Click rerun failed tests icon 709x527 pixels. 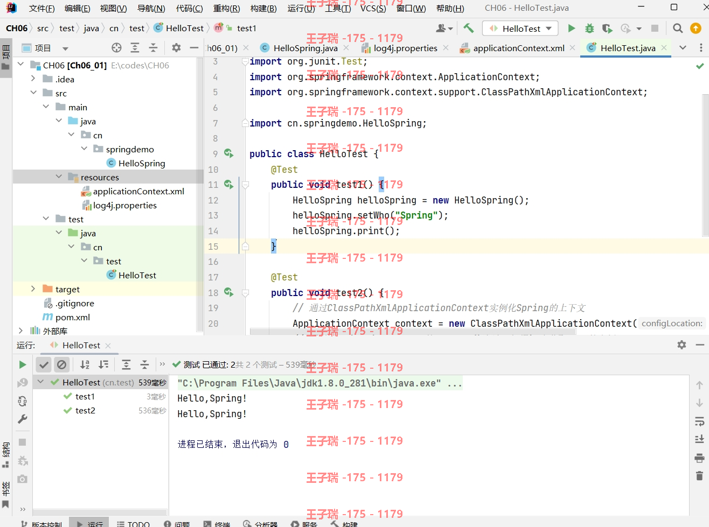coord(22,383)
